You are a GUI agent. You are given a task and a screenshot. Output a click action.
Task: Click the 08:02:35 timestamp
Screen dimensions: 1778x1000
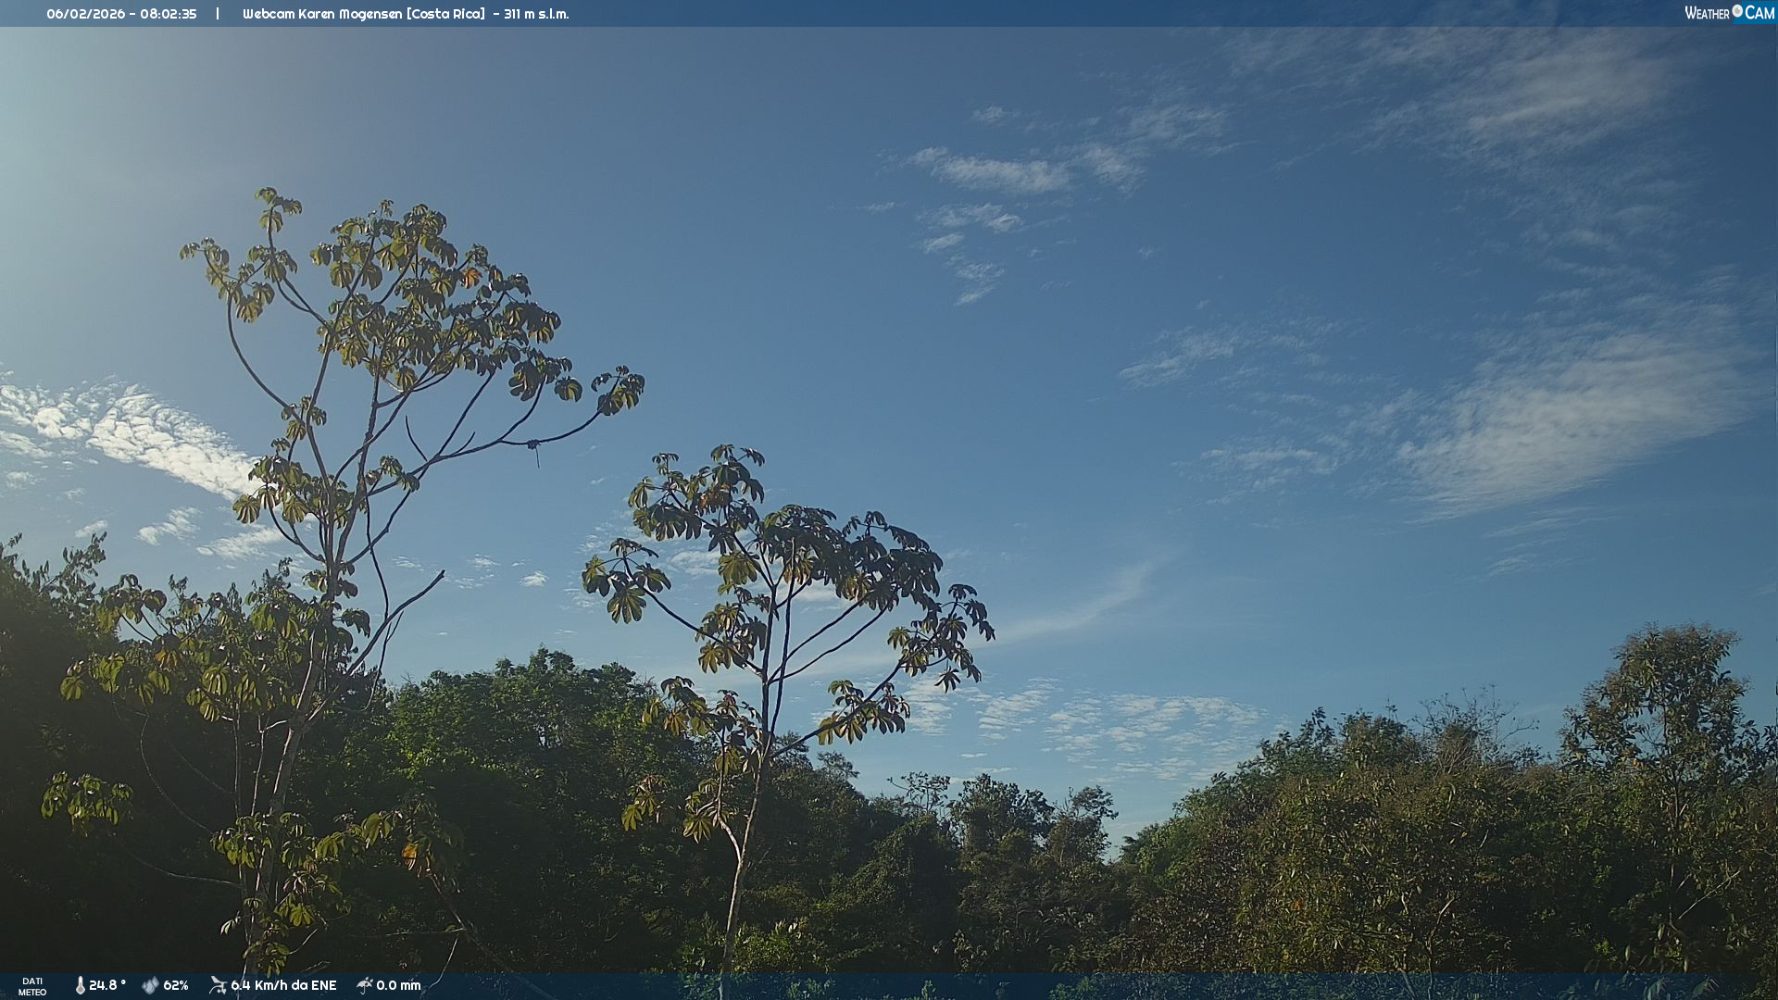point(169,14)
